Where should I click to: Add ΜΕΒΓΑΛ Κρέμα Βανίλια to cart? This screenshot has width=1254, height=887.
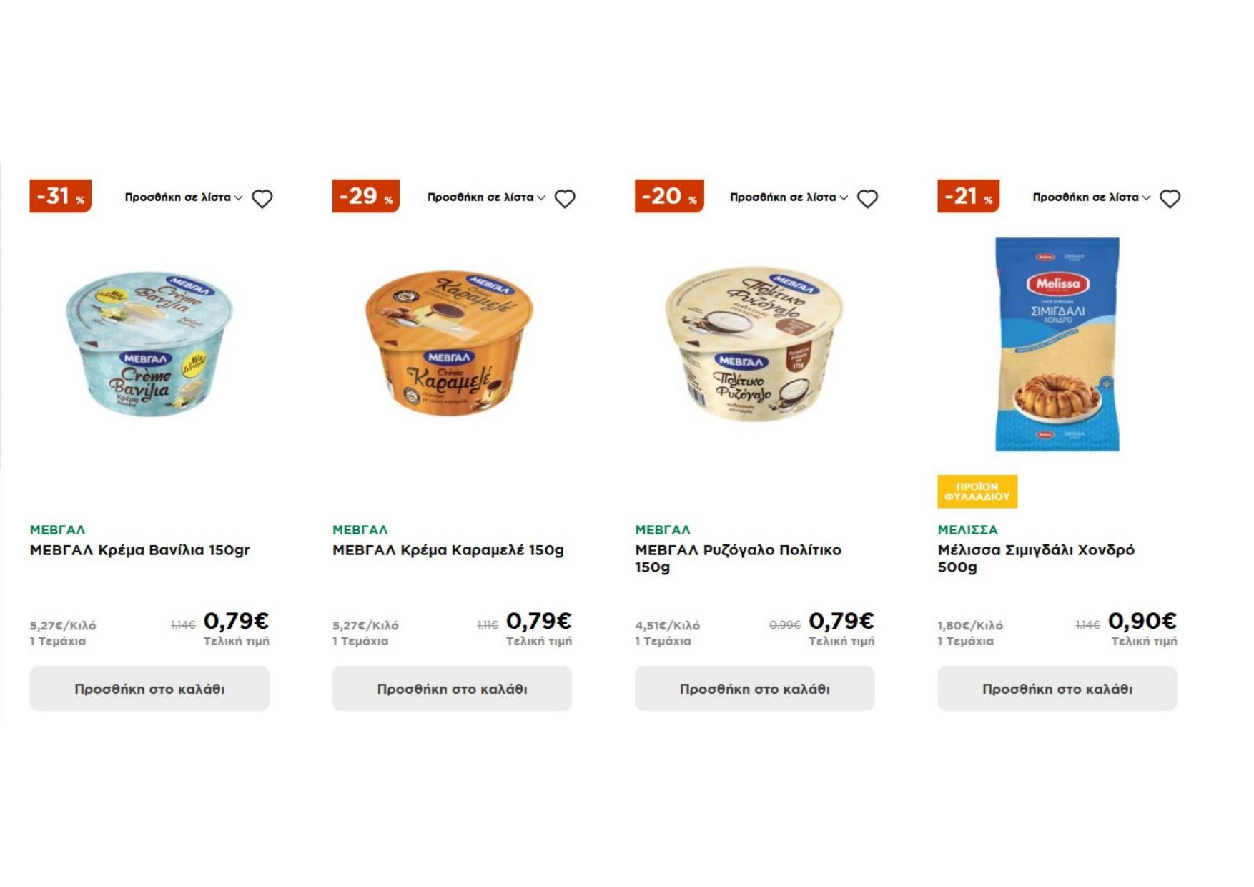[x=149, y=689]
